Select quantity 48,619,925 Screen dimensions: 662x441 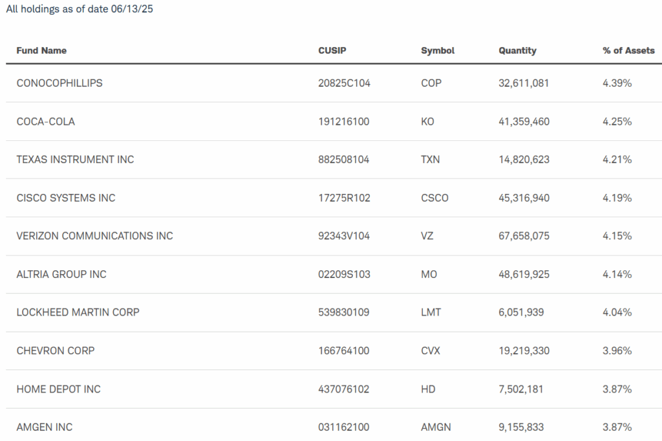click(x=524, y=275)
